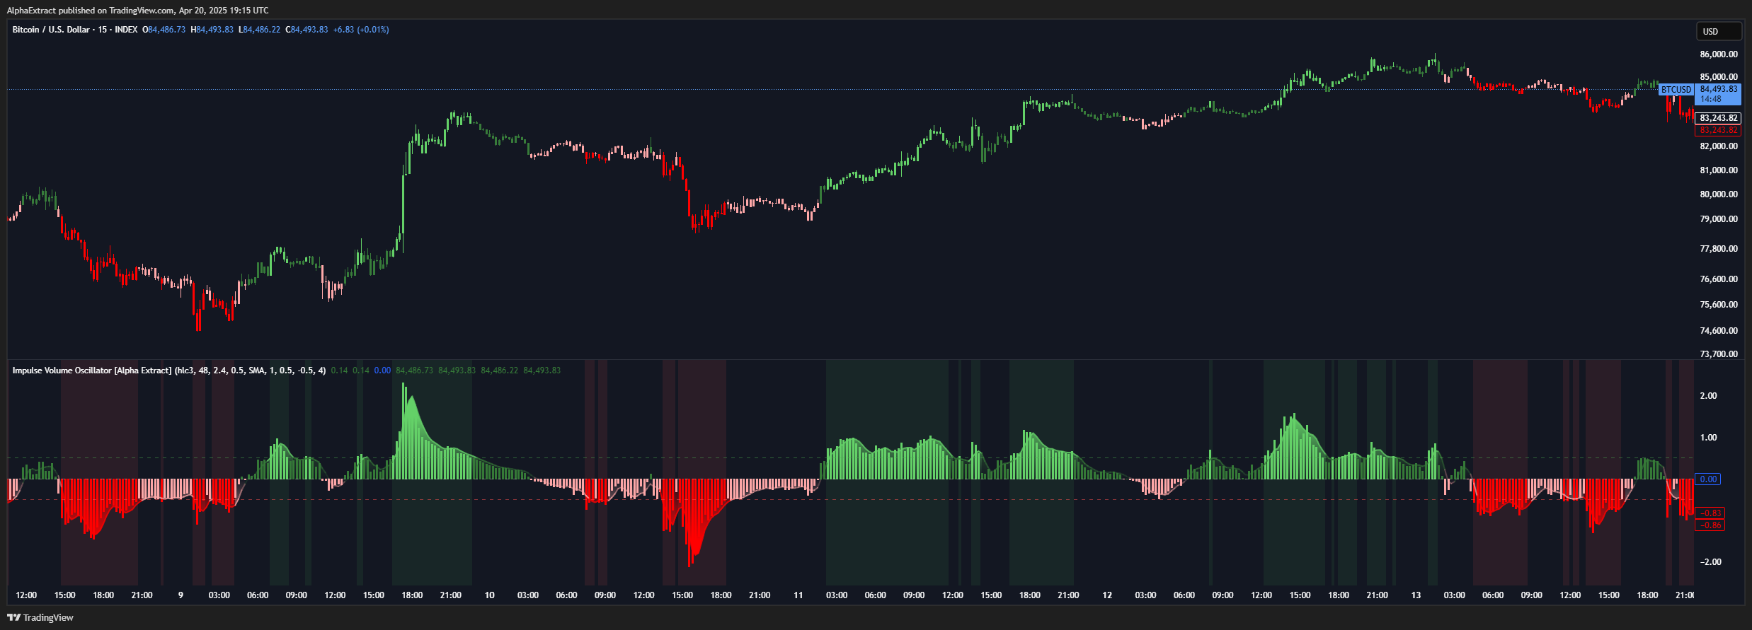
Task: Click the oscillator 2.00 scale label
Action: coord(1708,396)
